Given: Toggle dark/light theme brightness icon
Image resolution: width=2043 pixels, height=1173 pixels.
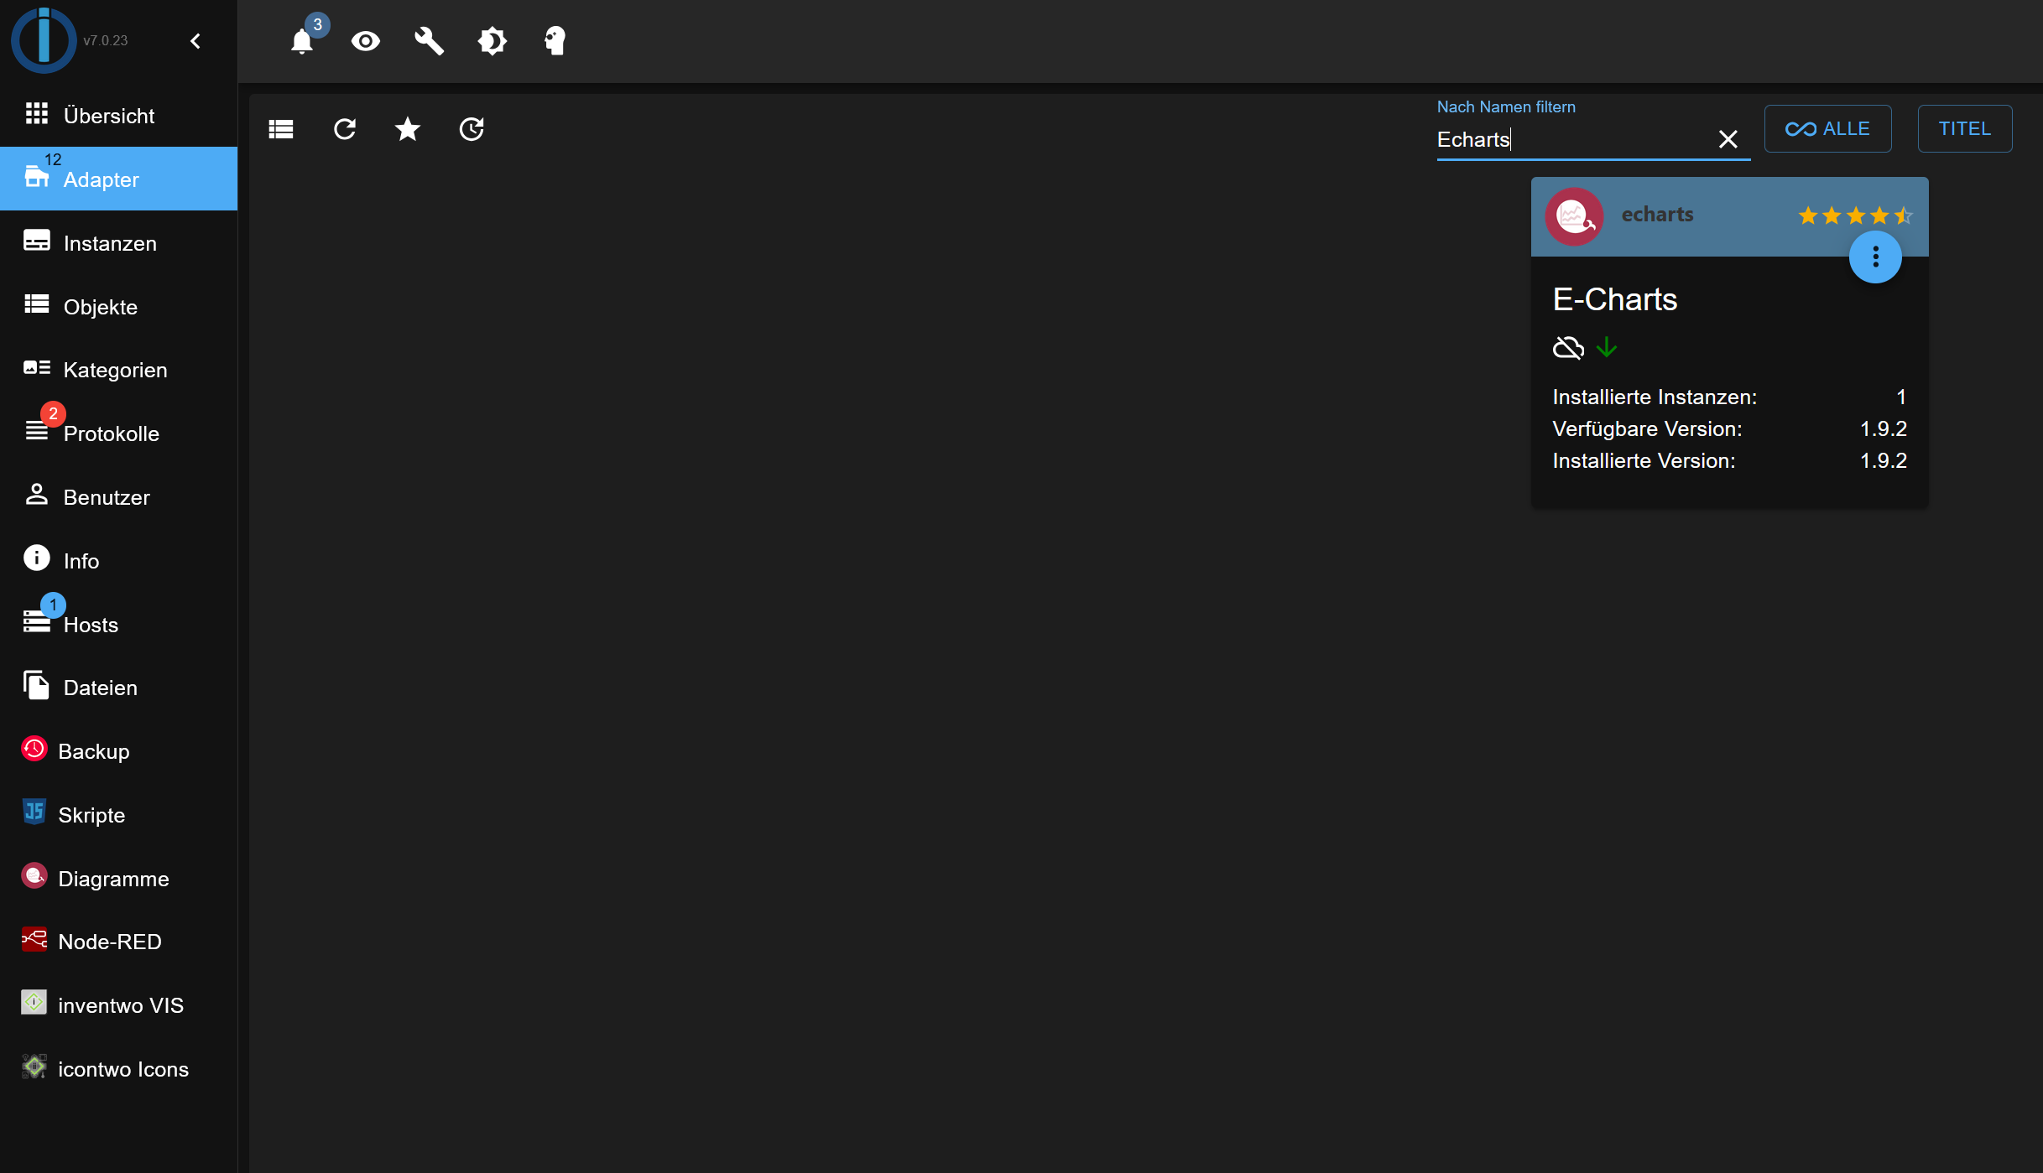Looking at the screenshot, I should pos(493,40).
